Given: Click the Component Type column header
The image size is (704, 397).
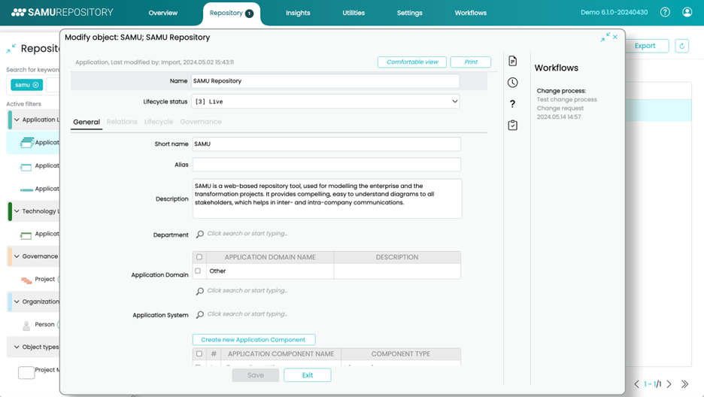Looking at the screenshot, I should coord(400,353).
